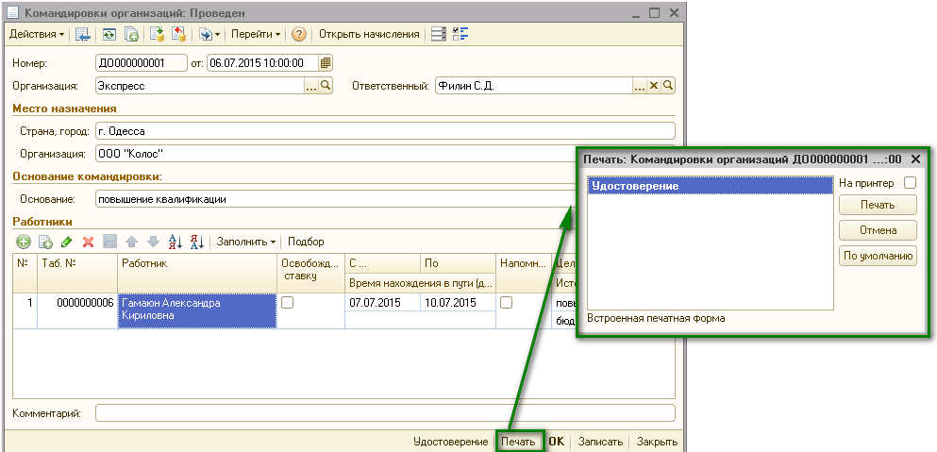This screenshot has width=937, height=452.
Task: Click the finish editing (OK disk) icon
Action: tap(110, 242)
